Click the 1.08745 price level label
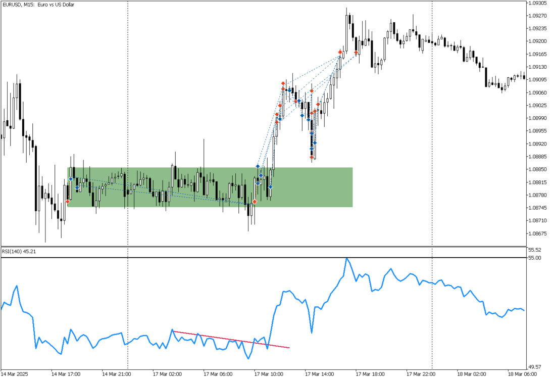 pos(537,208)
